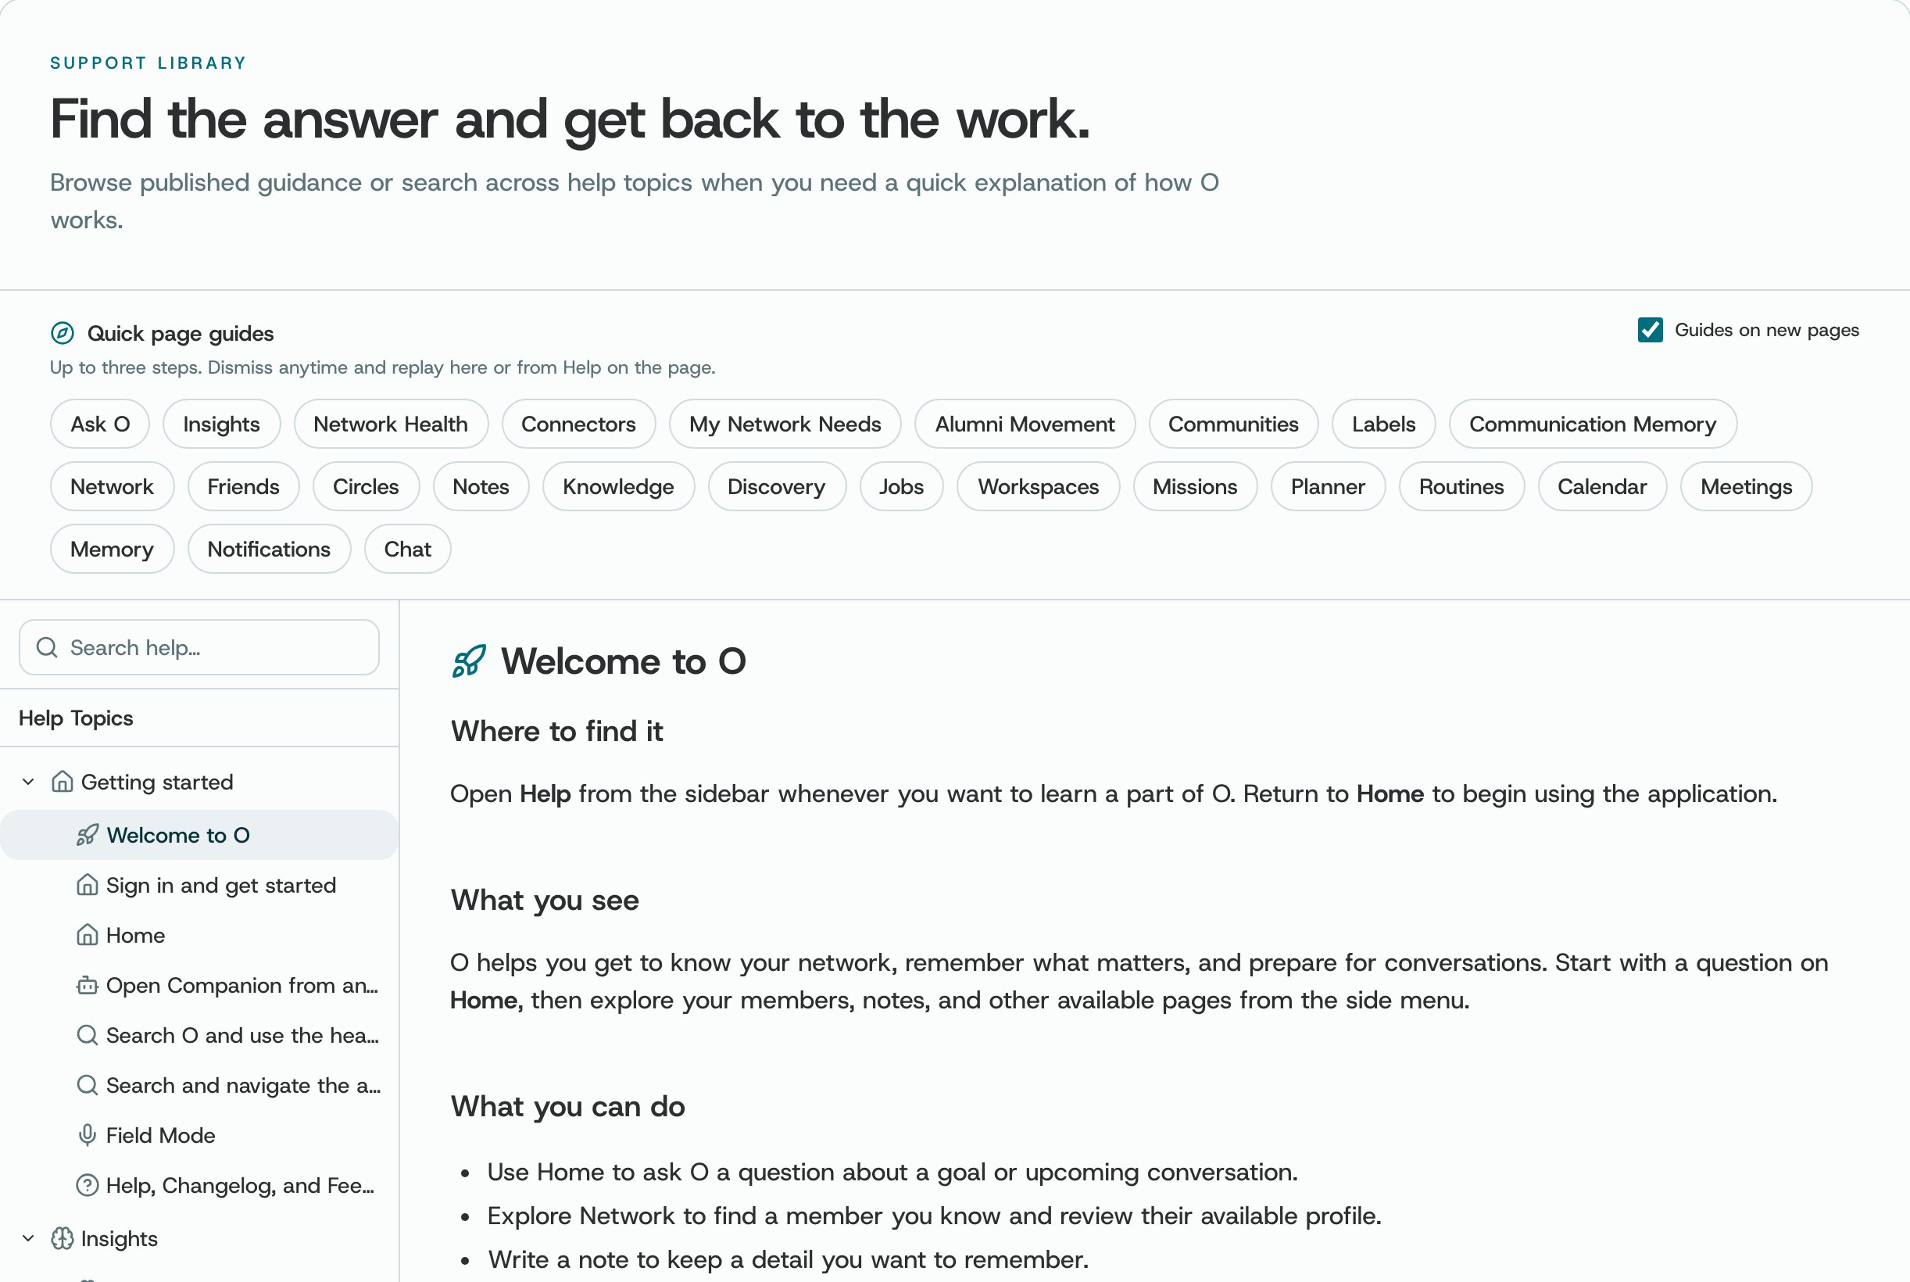The width and height of the screenshot is (1910, 1282).
Task: Open the Knowledge quick guide
Action: (x=619, y=486)
